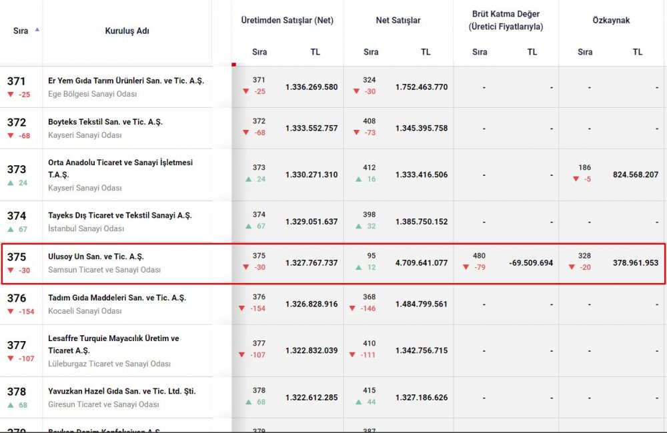Click the rank number 375 in first column

coord(17,256)
